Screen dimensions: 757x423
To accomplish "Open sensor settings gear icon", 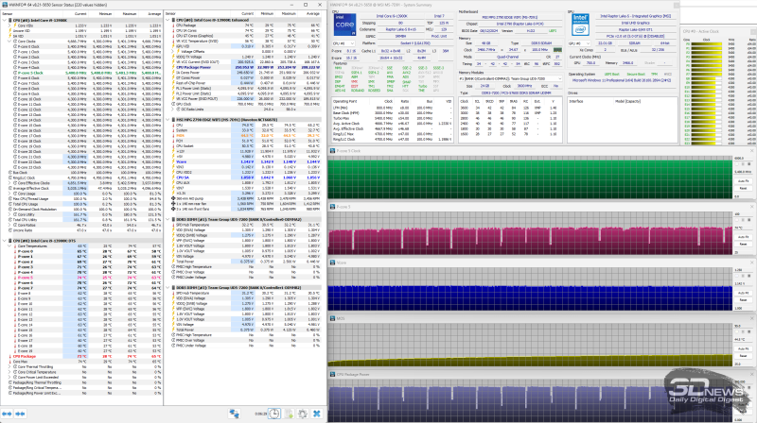I will pos(303,414).
